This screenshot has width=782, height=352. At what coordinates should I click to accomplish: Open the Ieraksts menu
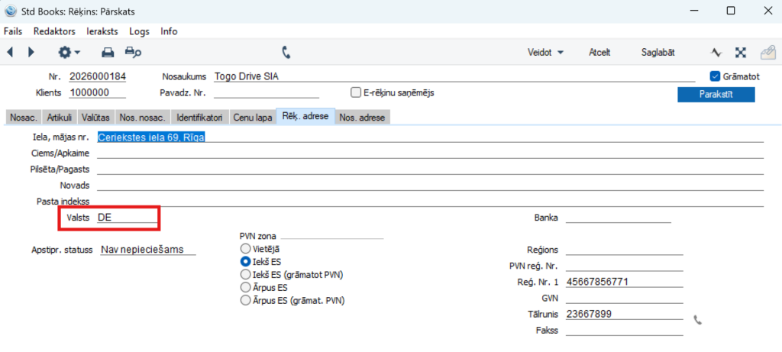[102, 31]
